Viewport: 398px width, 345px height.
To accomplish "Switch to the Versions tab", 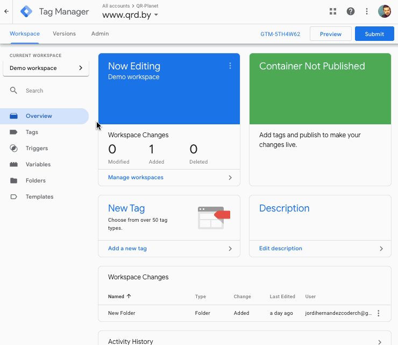I will (64, 34).
